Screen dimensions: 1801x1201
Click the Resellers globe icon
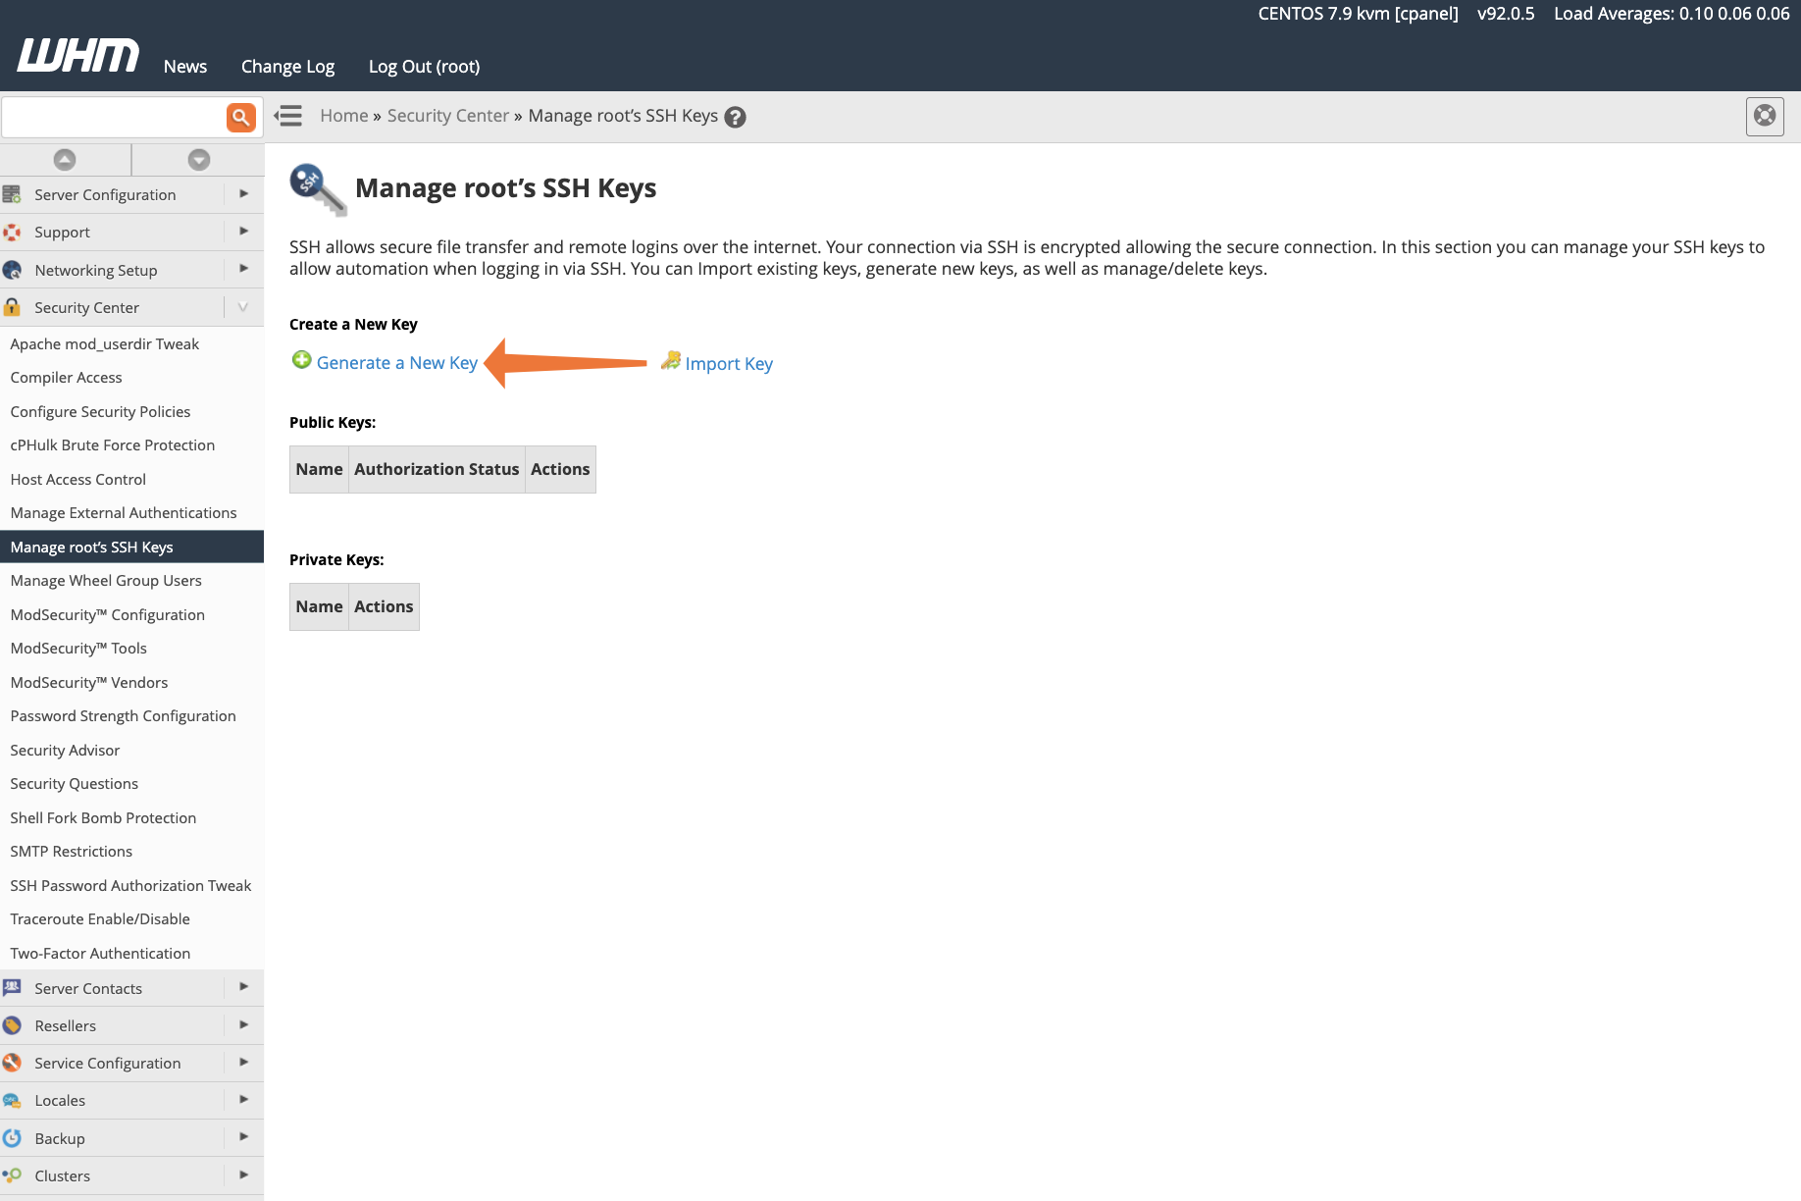(12, 1024)
